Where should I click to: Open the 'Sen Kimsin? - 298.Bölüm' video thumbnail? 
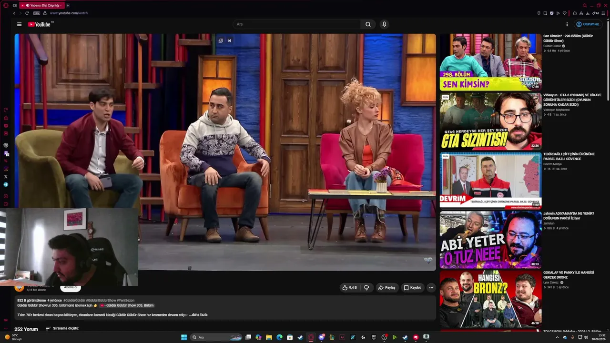pos(490,62)
